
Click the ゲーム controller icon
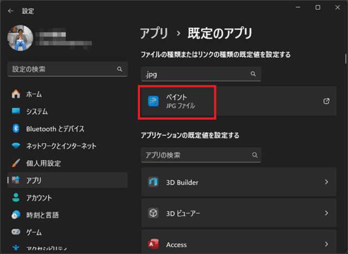pyautogui.click(x=16, y=232)
